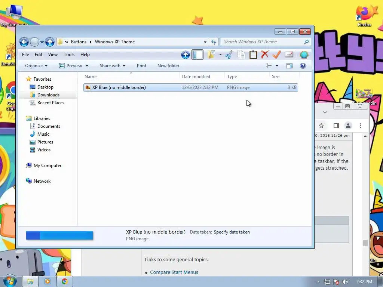Open the arrow next to Preview

[87, 66]
